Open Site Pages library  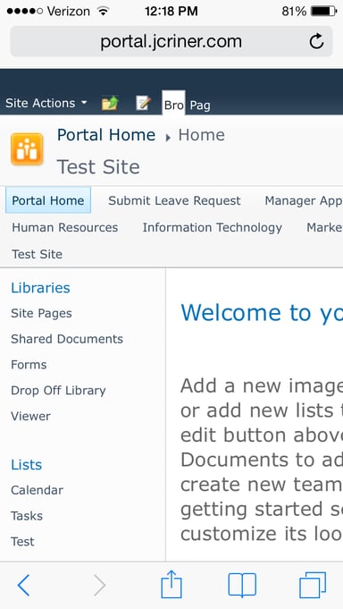[41, 313]
